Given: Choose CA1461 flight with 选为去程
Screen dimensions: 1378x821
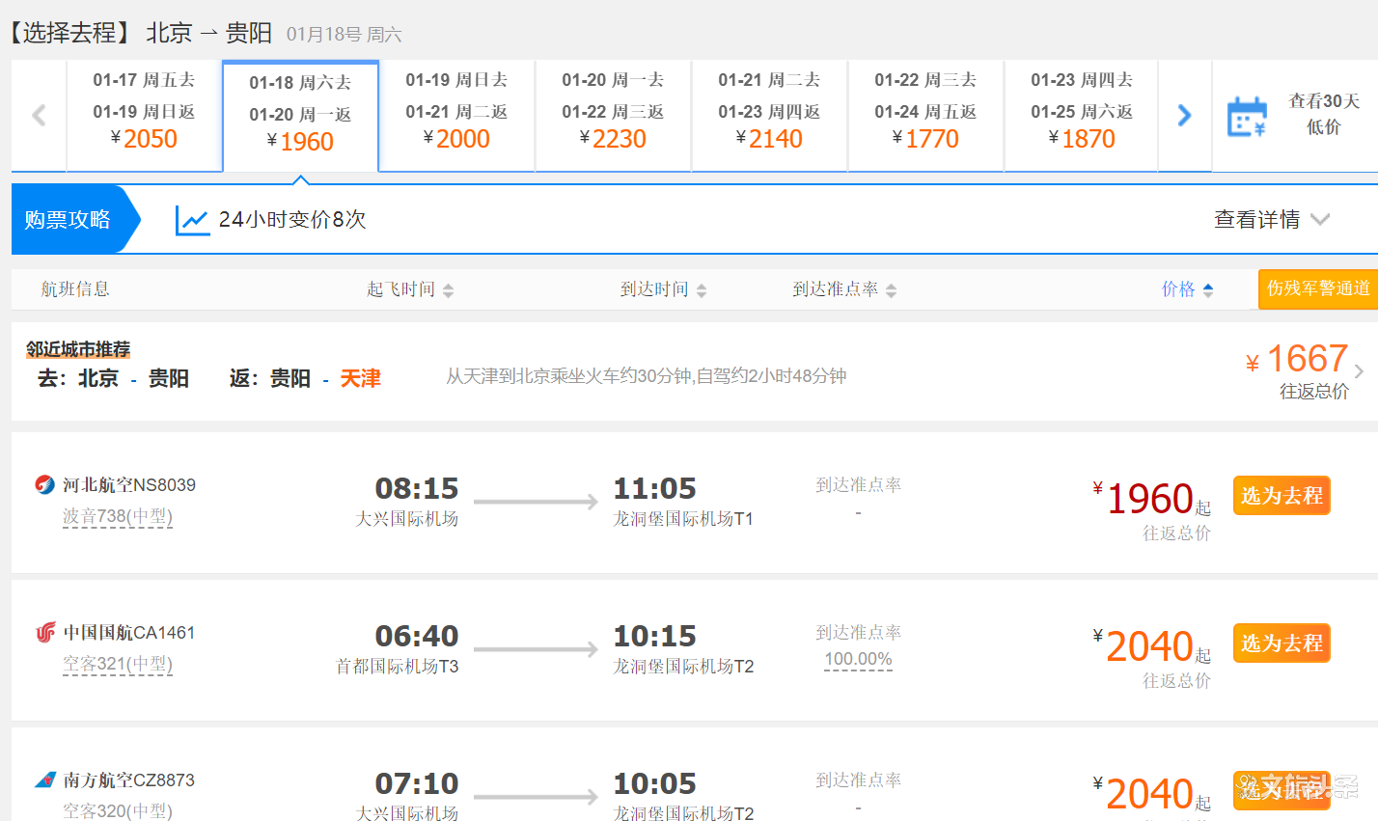Looking at the screenshot, I should click(x=1282, y=643).
